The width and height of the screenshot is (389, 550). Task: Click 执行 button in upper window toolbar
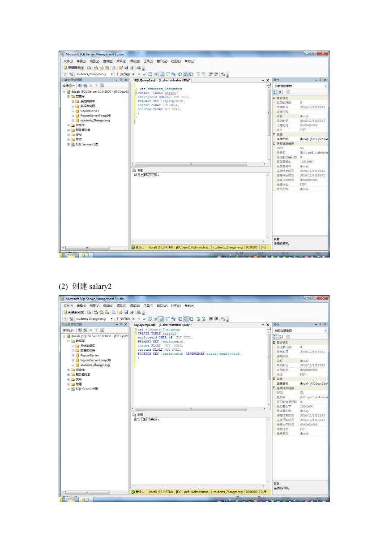[123, 74]
